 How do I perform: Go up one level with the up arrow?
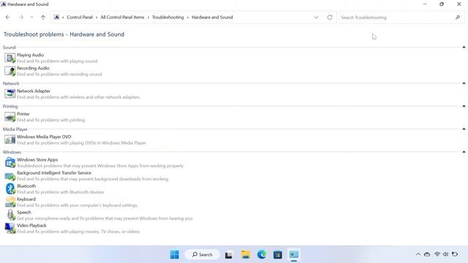tap(43, 18)
